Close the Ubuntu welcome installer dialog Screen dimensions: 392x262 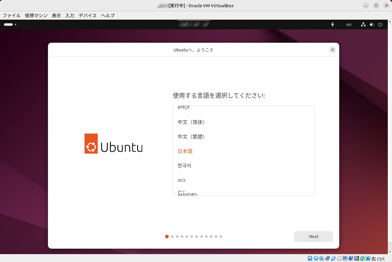click(333, 50)
